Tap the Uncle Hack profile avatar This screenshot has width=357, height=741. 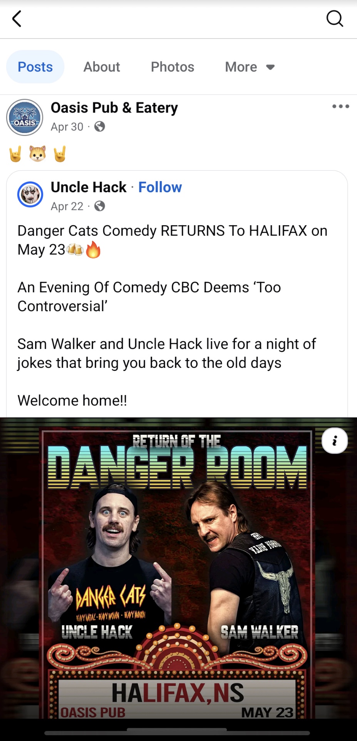point(30,194)
